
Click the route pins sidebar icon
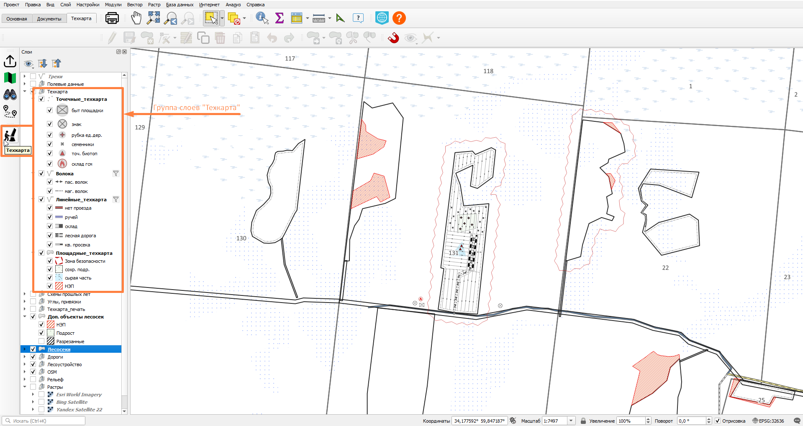point(10,111)
